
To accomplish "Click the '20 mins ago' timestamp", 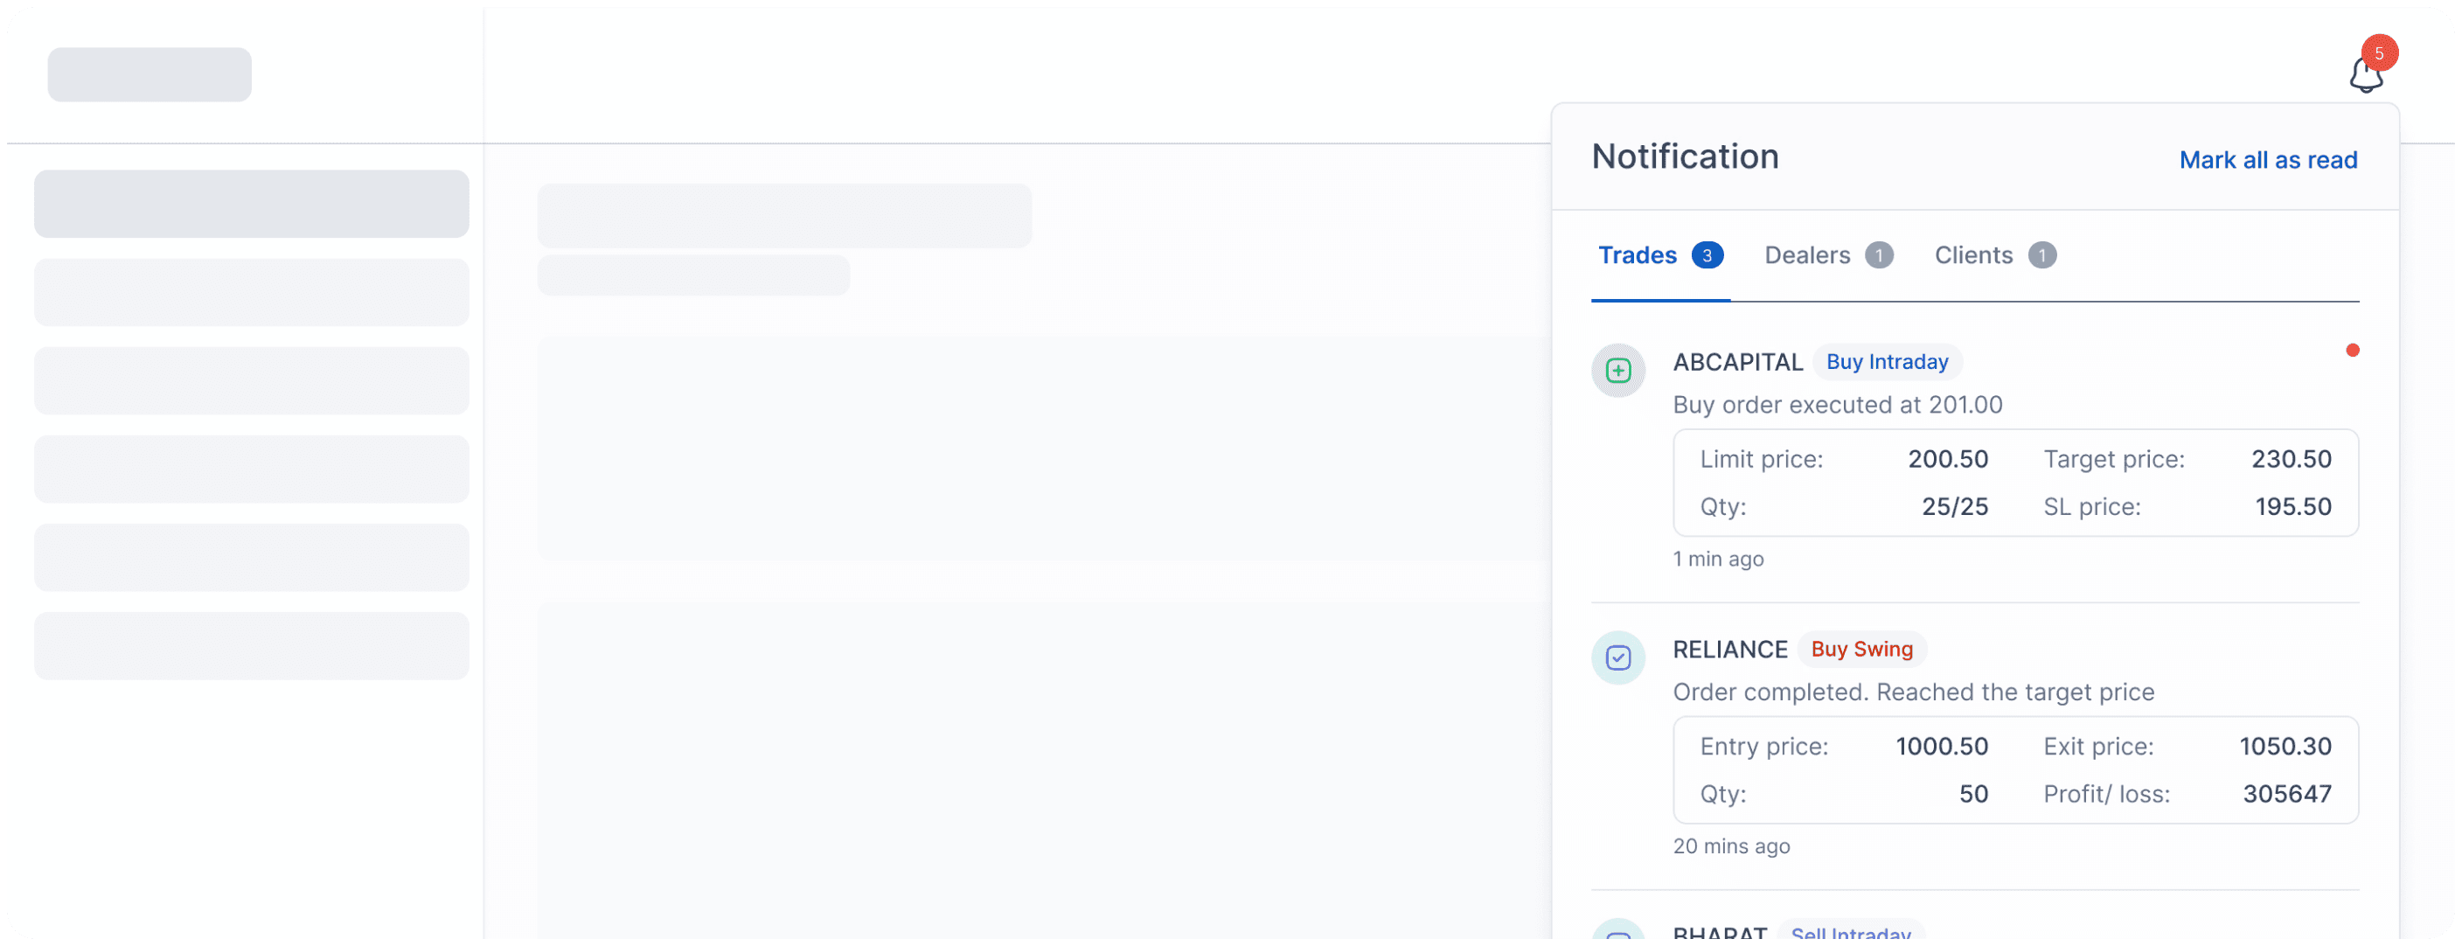I will click(x=1731, y=845).
